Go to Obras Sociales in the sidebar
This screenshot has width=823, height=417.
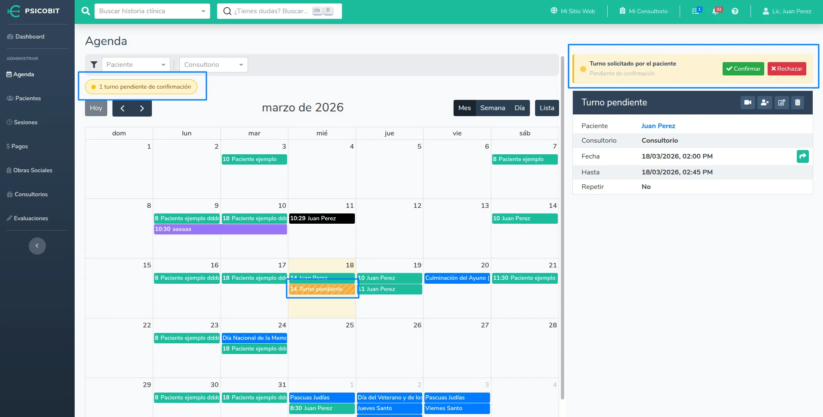pos(33,170)
